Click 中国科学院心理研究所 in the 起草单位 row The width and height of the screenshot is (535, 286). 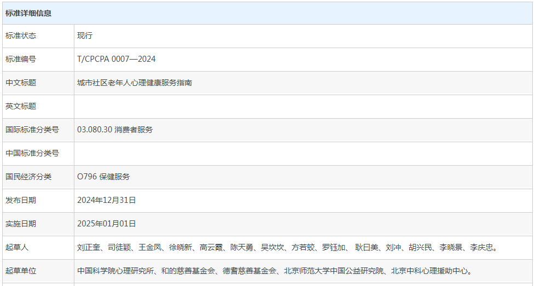(x=115, y=271)
